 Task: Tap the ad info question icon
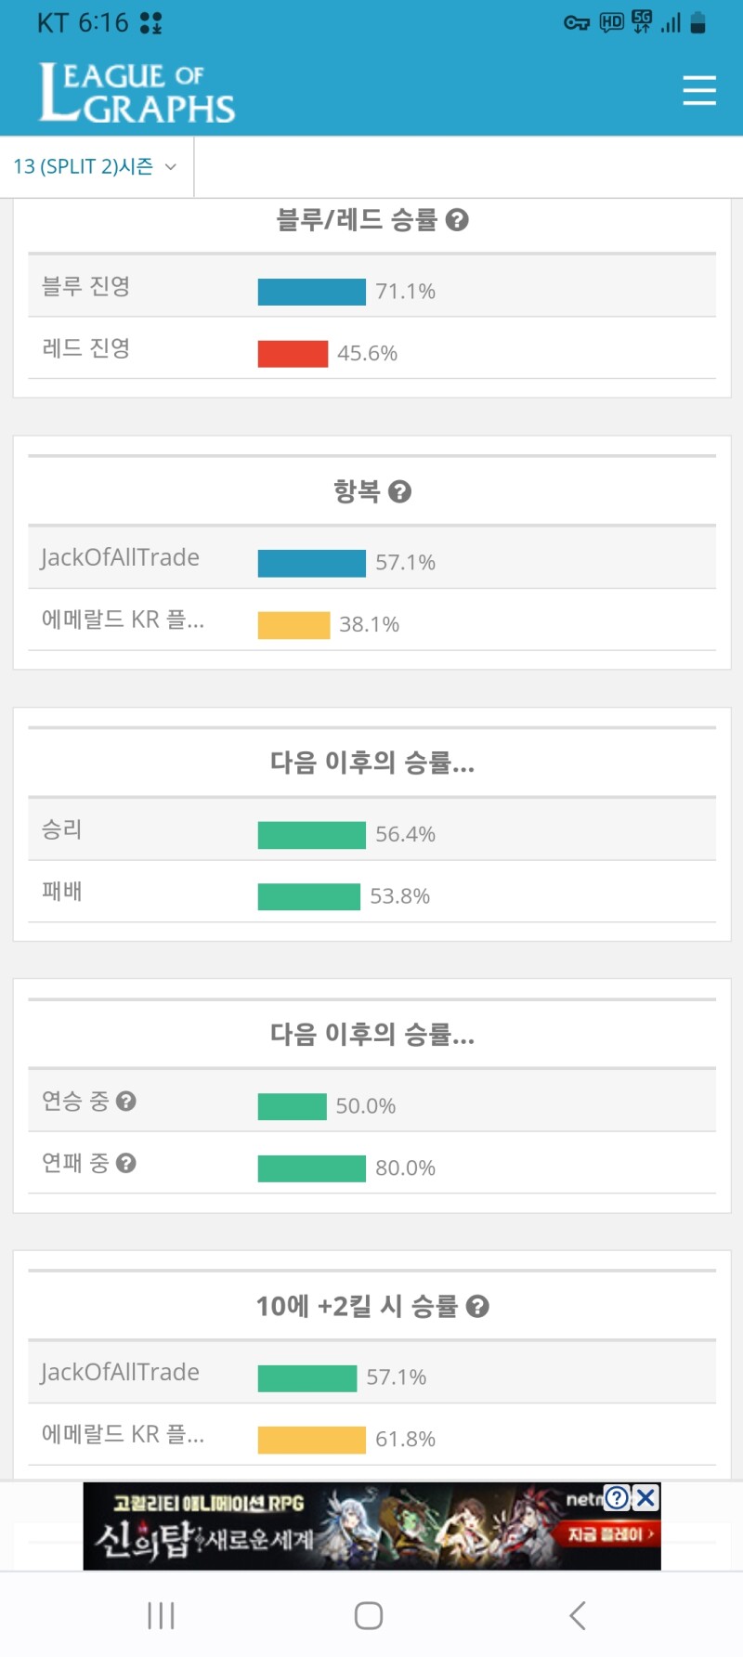(x=617, y=1497)
